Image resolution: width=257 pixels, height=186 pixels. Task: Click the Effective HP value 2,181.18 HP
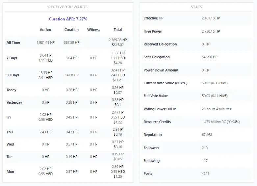point(211,18)
